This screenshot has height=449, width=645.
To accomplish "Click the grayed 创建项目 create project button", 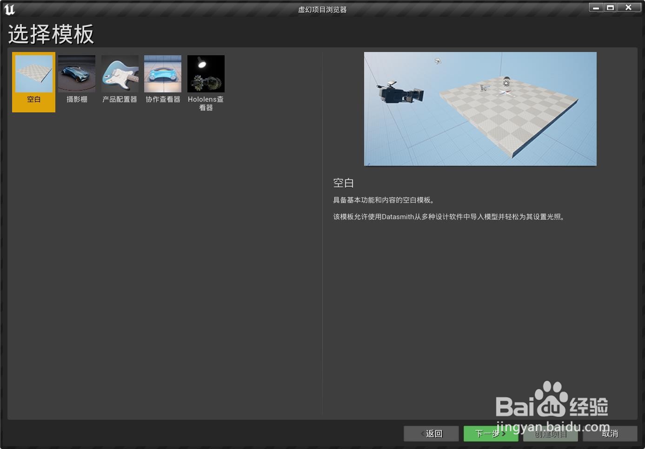I will pos(550,433).
